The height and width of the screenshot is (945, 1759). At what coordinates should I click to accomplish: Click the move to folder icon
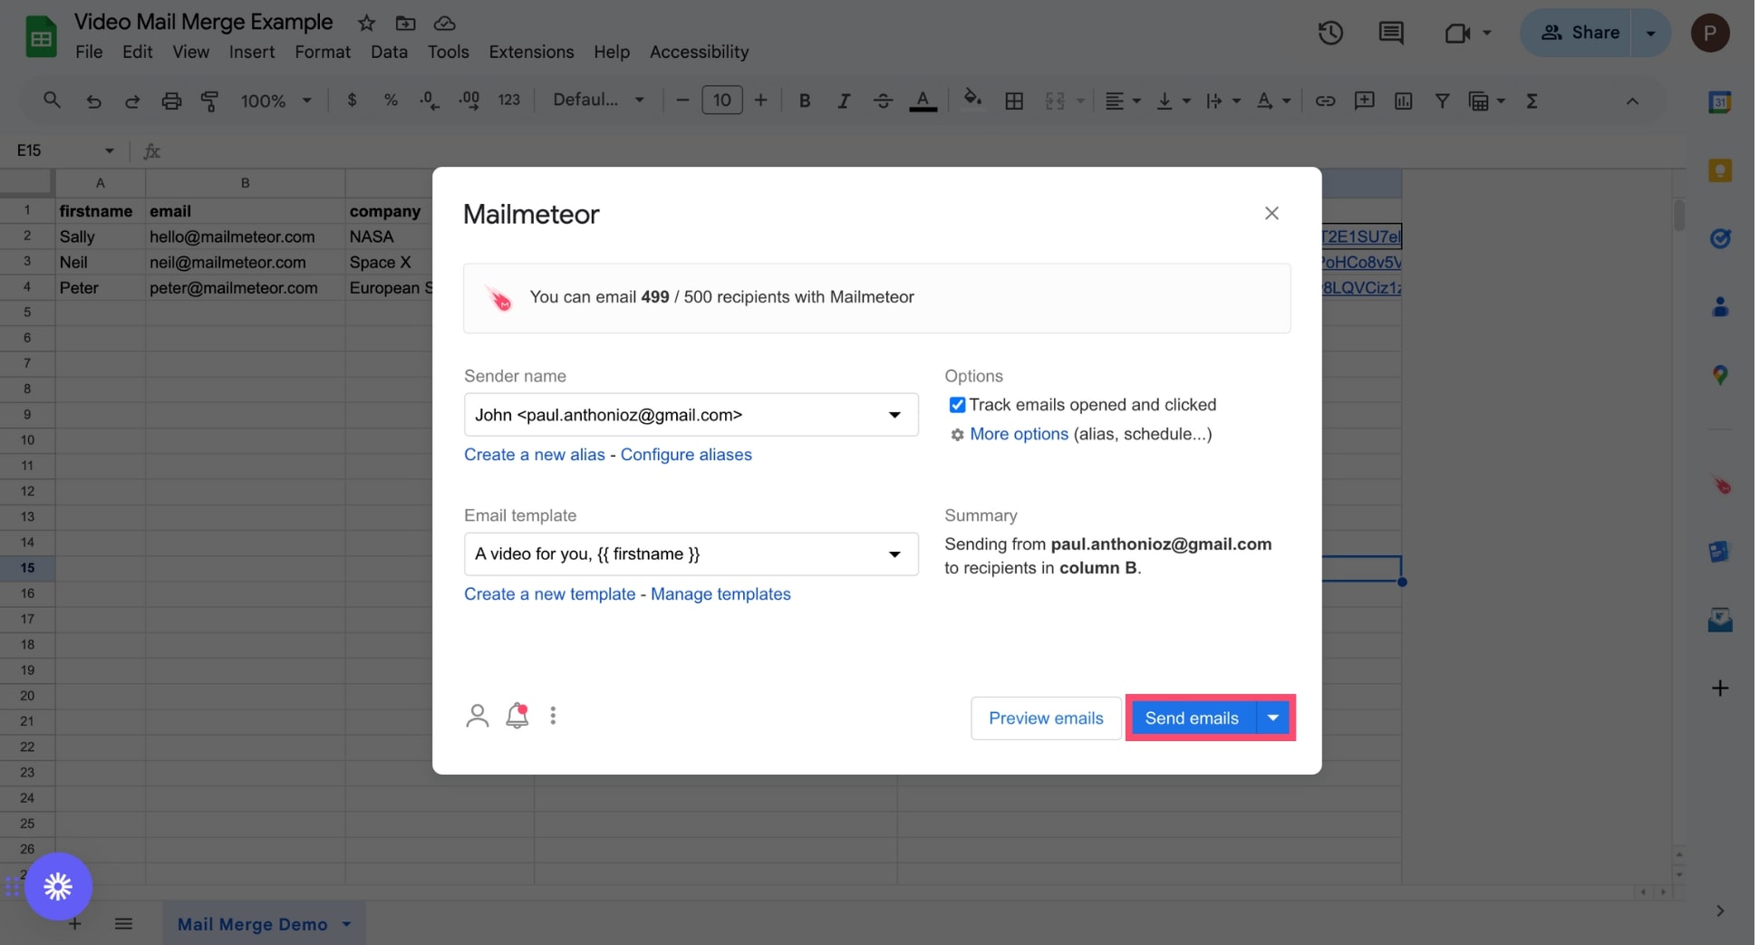tap(406, 23)
